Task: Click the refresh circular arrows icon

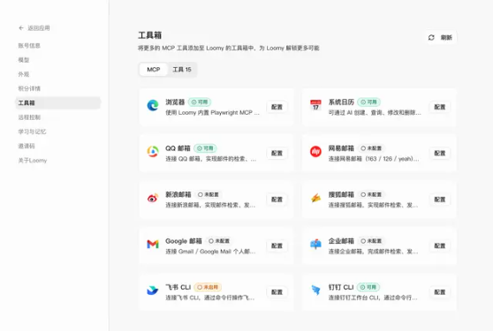Action: (x=431, y=38)
